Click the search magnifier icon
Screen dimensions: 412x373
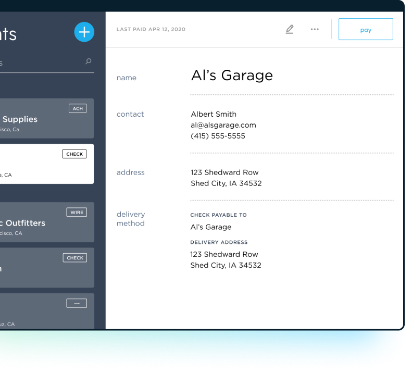point(89,62)
